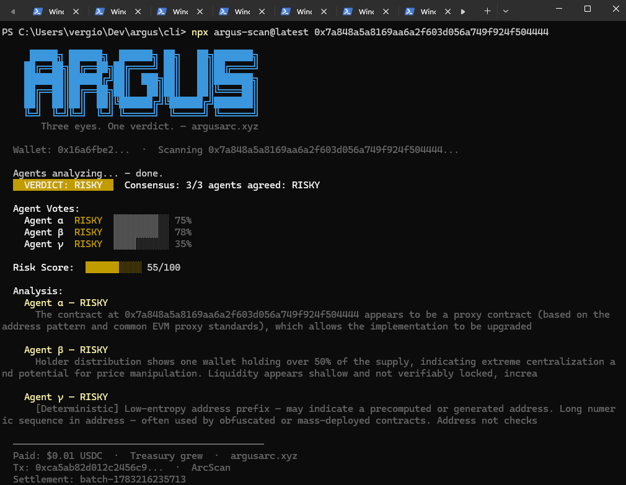Open a new terminal tab with plus
The width and height of the screenshot is (626, 485).
pyautogui.click(x=487, y=11)
